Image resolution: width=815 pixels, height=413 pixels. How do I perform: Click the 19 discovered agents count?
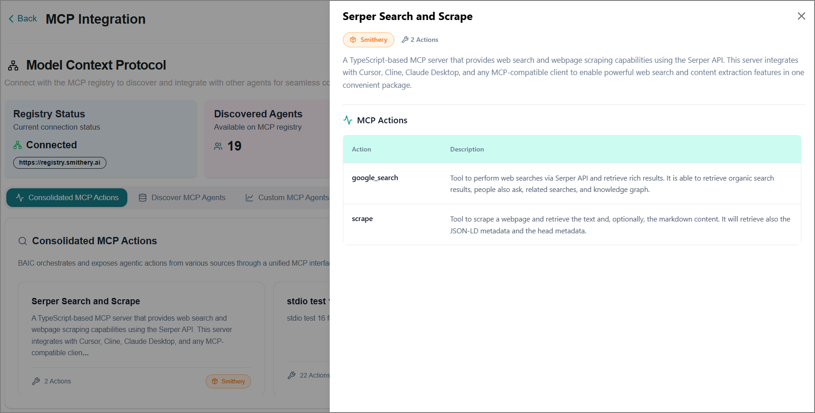click(x=234, y=146)
